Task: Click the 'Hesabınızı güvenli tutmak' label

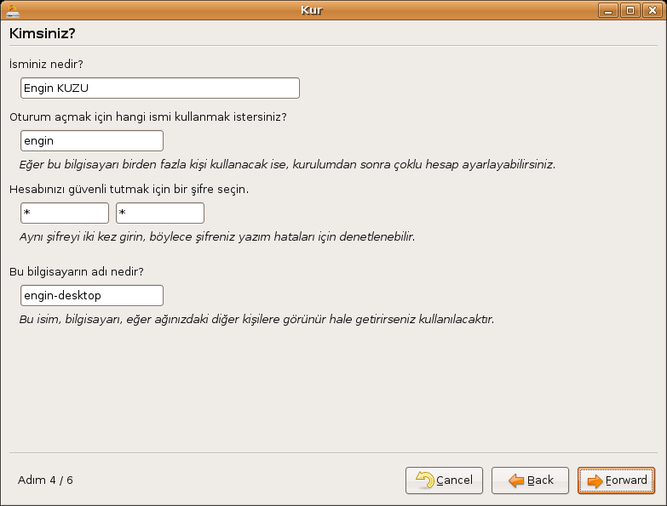Action: point(129,189)
